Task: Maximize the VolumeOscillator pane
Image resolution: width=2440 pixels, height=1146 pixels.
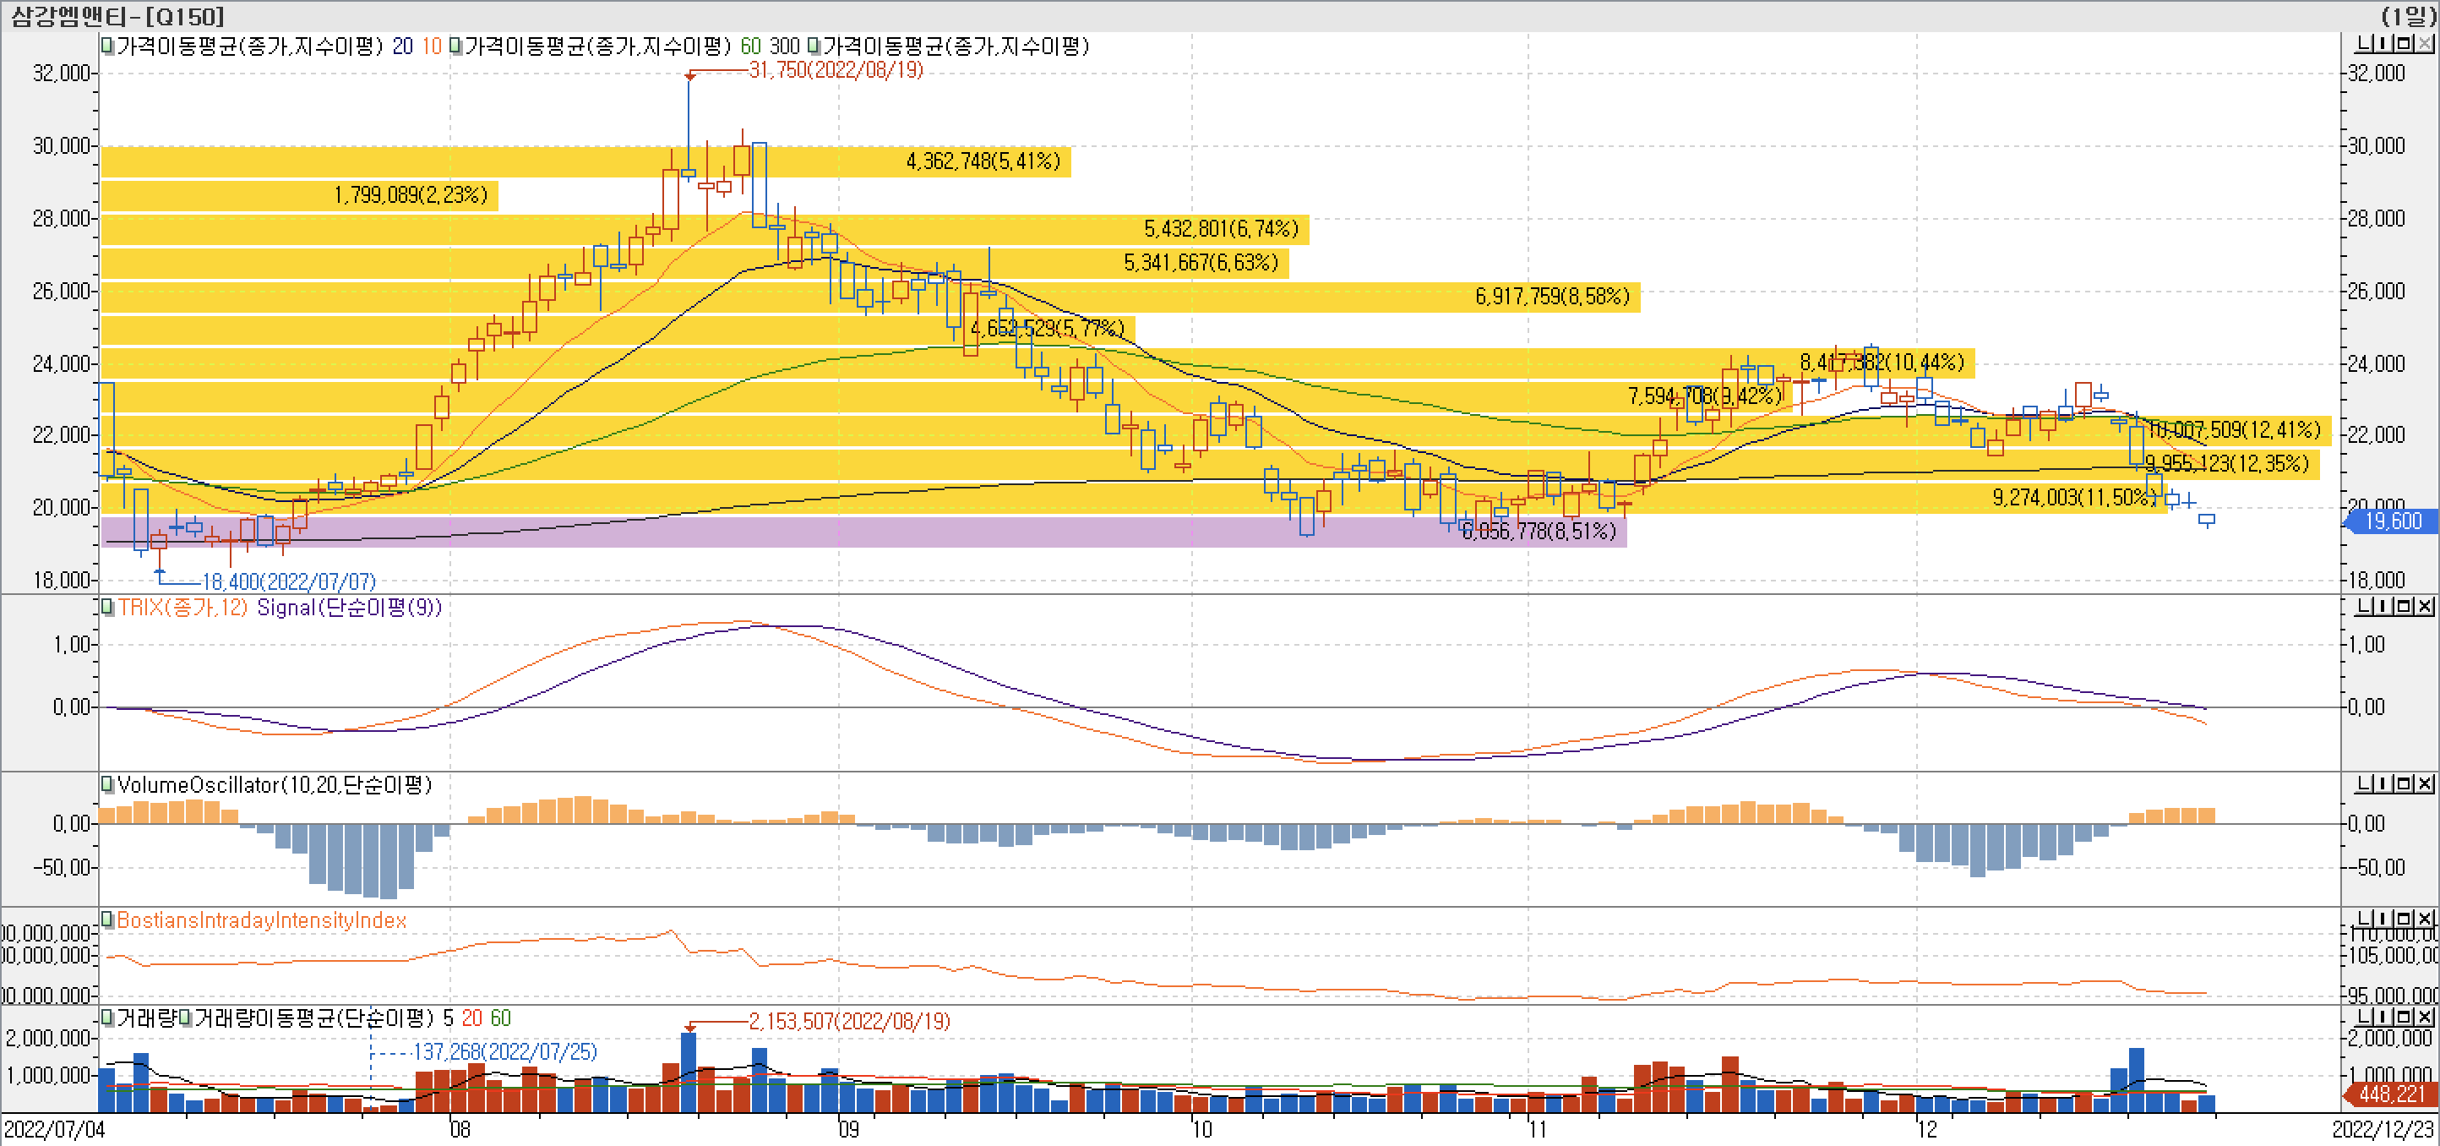Action: [x=2405, y=783]
